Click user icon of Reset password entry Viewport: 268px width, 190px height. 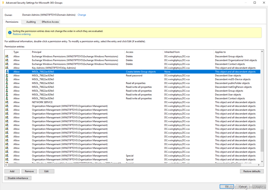coord(7,76)
